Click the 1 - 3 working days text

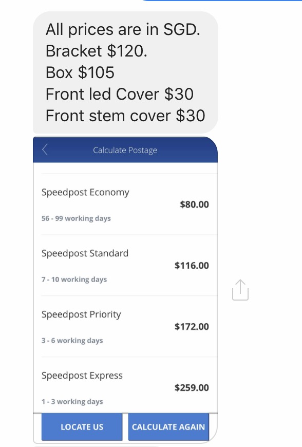[x=72, y=401]
